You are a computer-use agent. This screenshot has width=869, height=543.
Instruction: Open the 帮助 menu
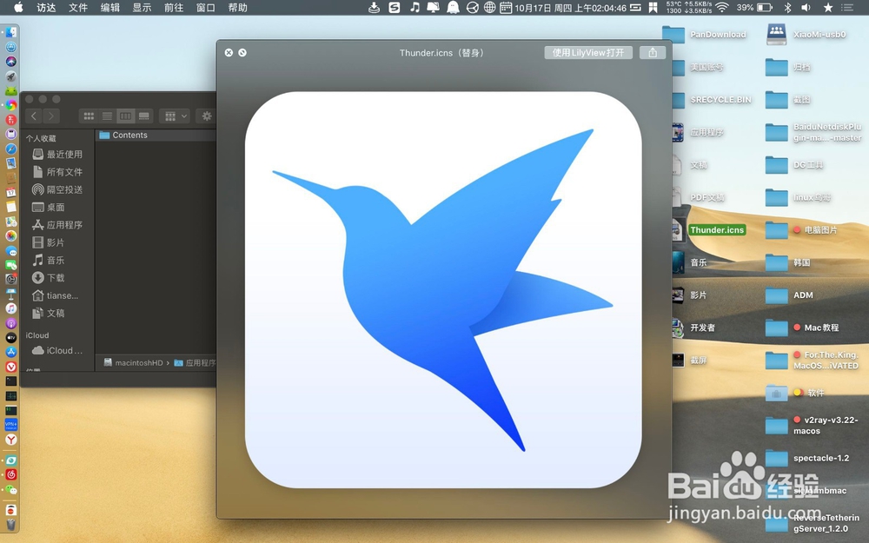coord(238,8)
